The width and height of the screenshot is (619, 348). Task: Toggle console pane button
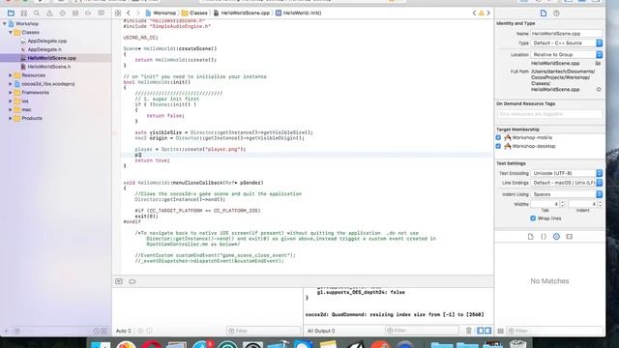[x=487, y=331]
